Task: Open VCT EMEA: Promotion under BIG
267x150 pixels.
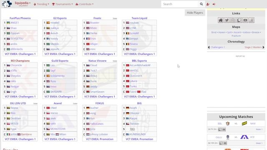Action: [139, 139]
